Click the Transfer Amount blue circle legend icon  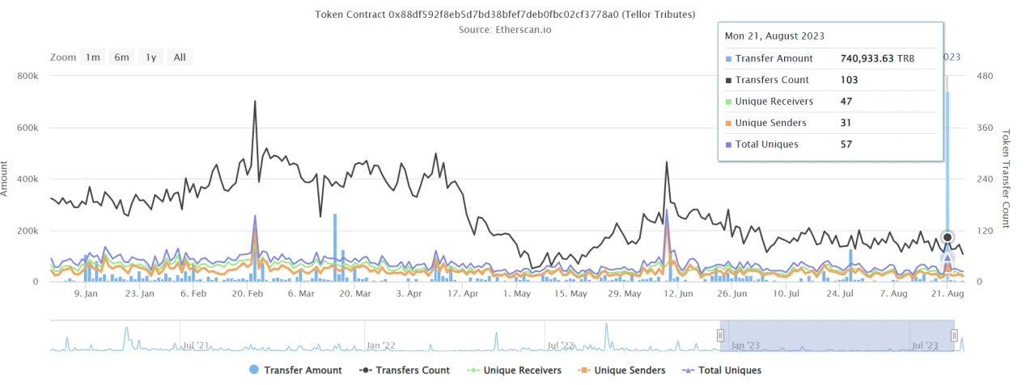point(254,370)
